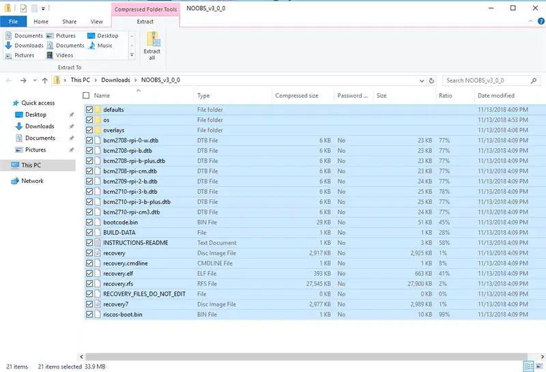Choose Desktop in Extract To gallery
546x372 pixels.
pyautogui.click(x=103, y=35)
